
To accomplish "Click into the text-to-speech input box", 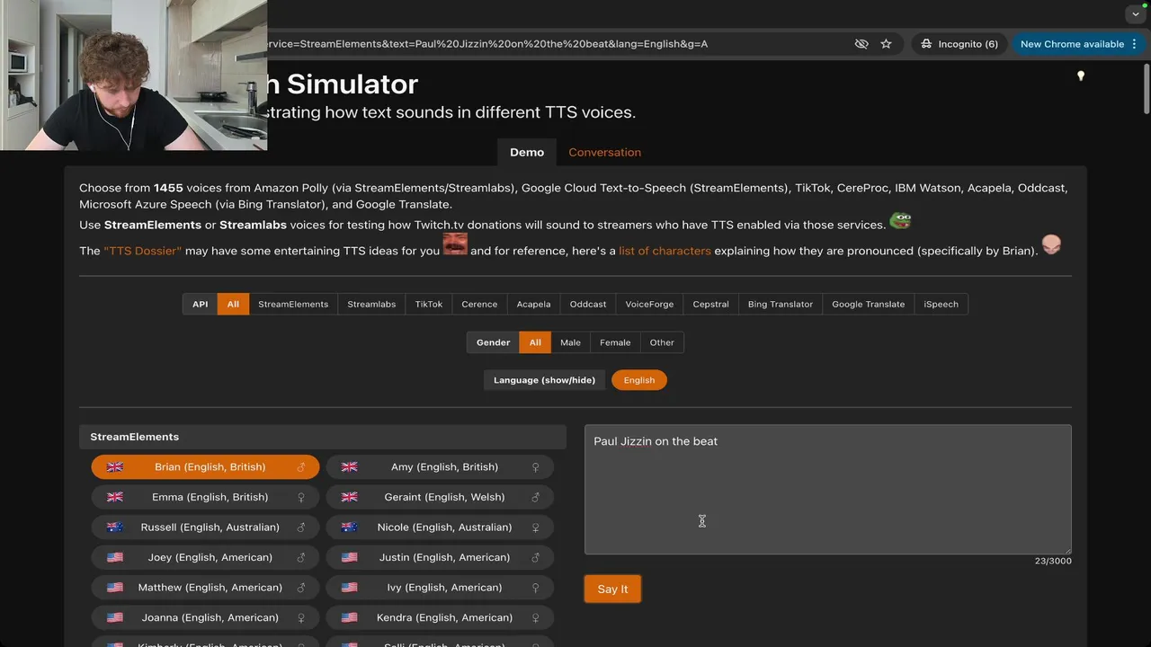I will coord(827,490).
